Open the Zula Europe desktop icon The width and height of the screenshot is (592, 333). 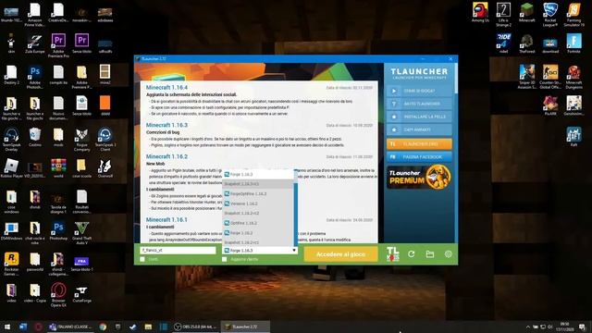click(x=35, y=43)
